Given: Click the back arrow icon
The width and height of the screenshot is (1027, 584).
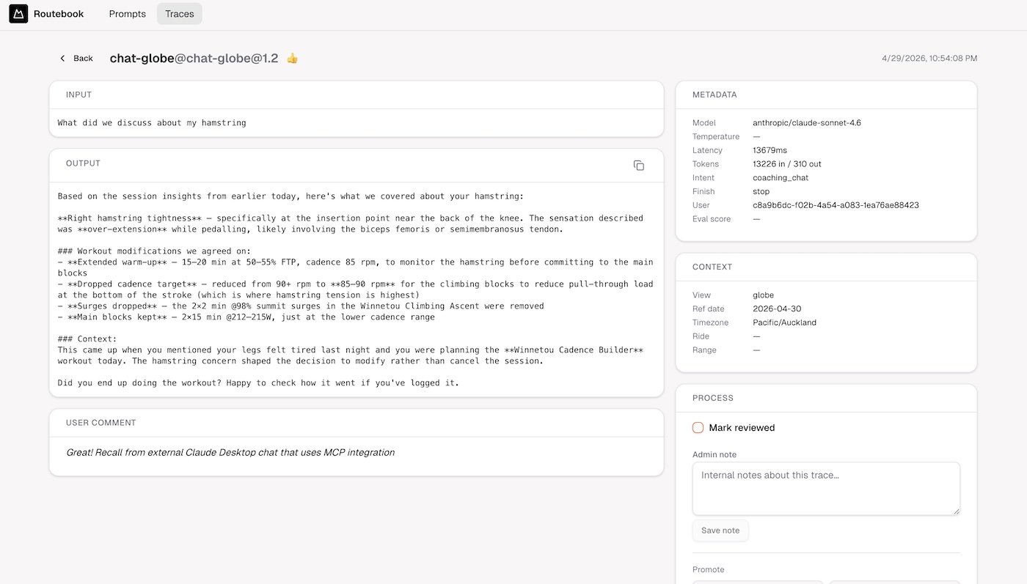Looking at the screenshot, I should (x=62, y=59).
